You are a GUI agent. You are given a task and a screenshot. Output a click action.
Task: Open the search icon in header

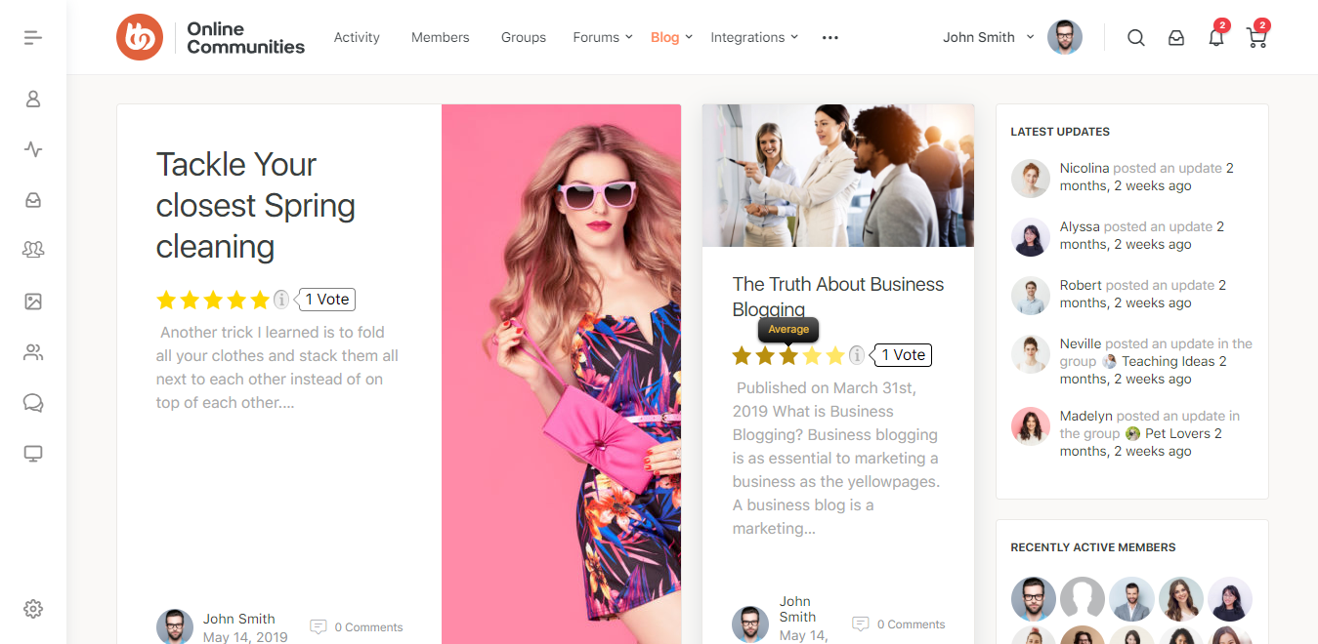pyautogui.click(x=1135, y=38)
